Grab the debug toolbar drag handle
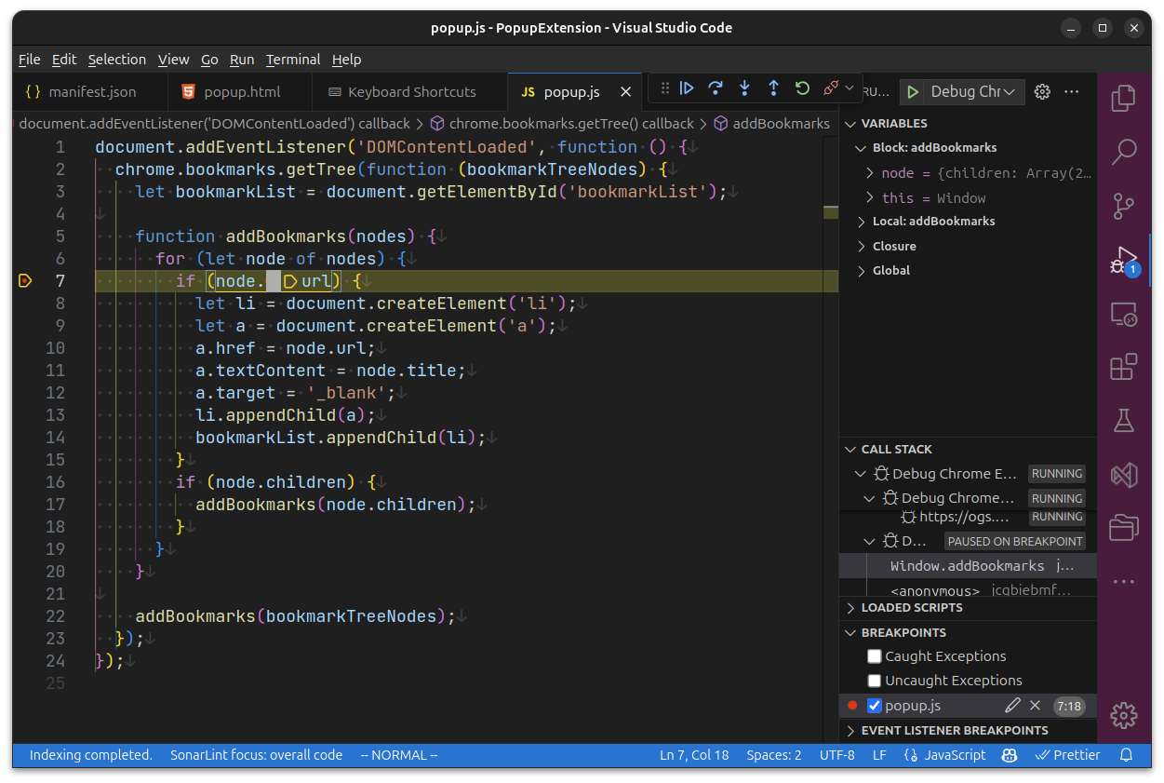Screen dimensions: 1164x783 (x=664, y=88)
